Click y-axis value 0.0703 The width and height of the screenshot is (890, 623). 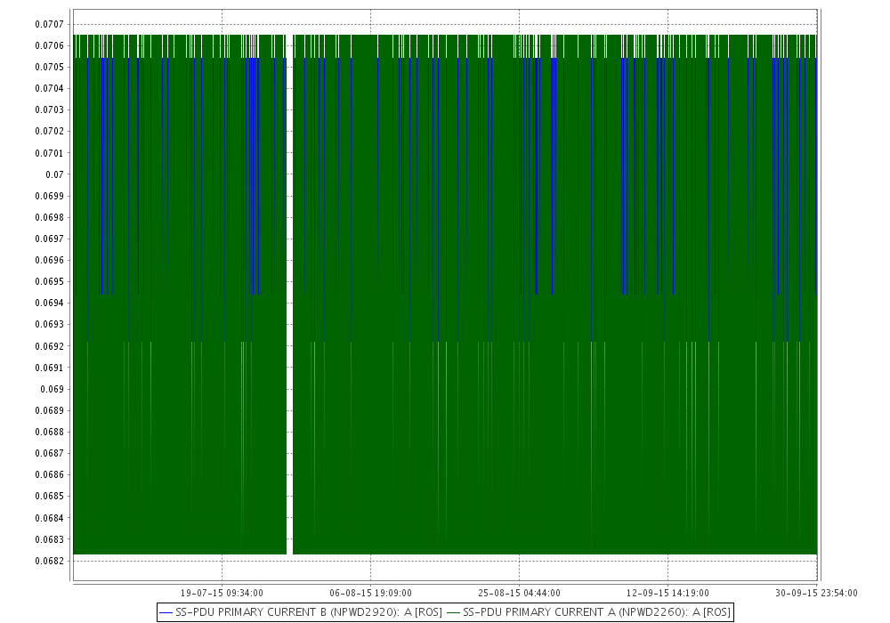coord(49,109)
